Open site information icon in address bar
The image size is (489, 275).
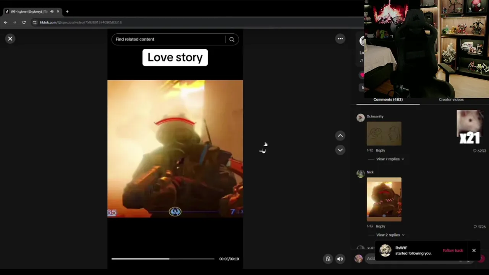point(35,23)
